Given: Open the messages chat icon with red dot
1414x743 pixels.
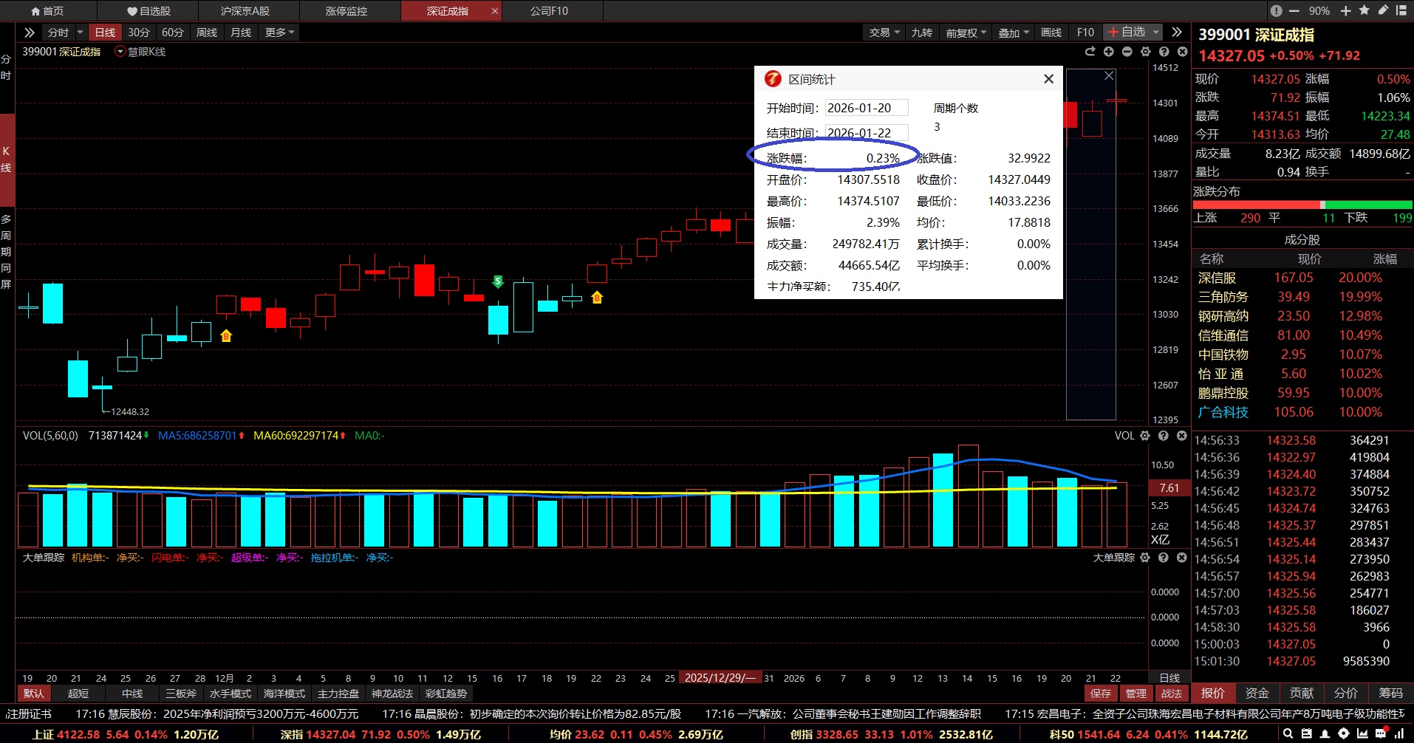Looking at the screenshot, I should coord(1381,734).
